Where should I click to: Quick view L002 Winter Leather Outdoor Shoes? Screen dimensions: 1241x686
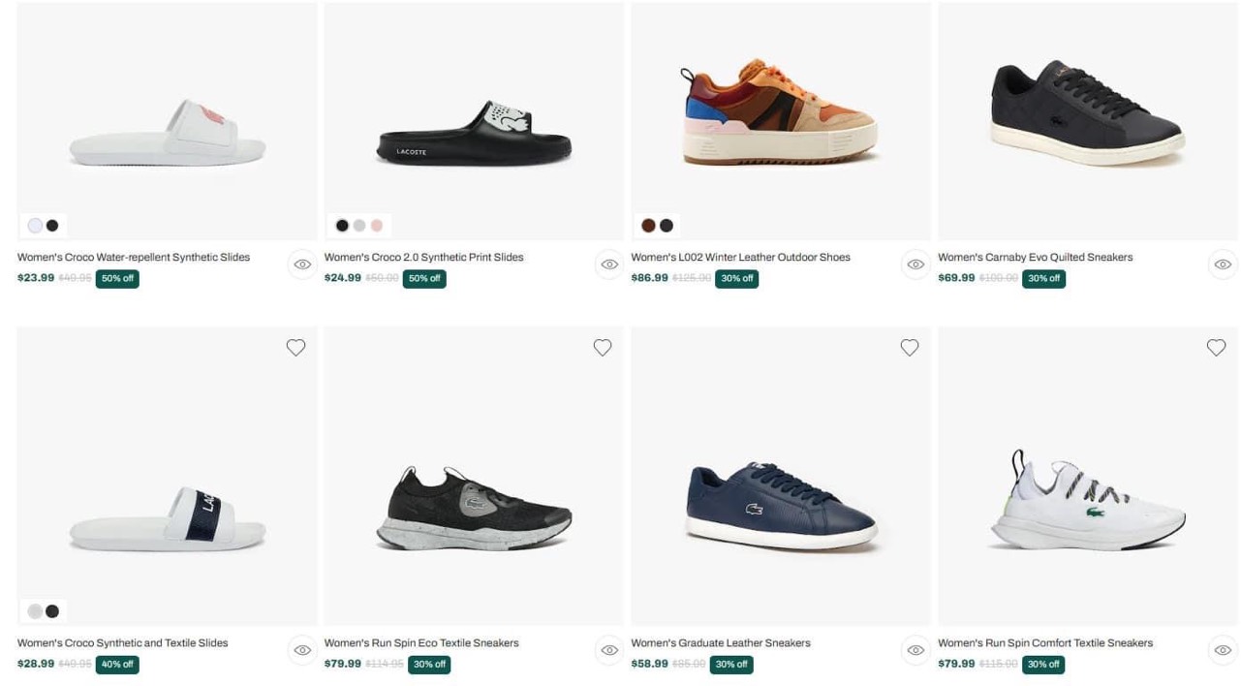(x=915, y=265)
